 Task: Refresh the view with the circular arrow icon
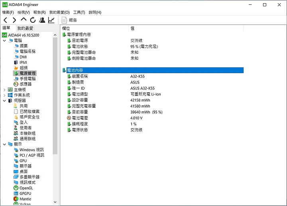click(x=33, y=20)
